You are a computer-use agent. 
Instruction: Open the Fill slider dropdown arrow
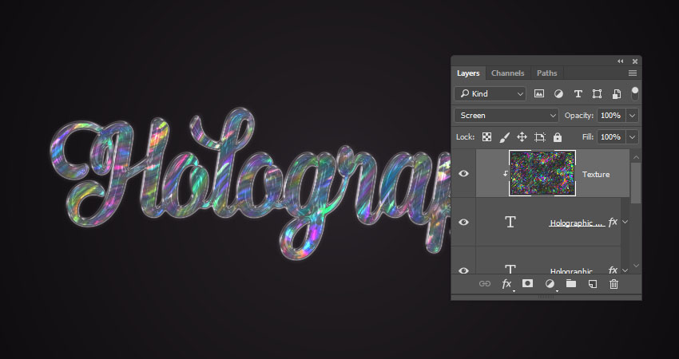[632, 137]
